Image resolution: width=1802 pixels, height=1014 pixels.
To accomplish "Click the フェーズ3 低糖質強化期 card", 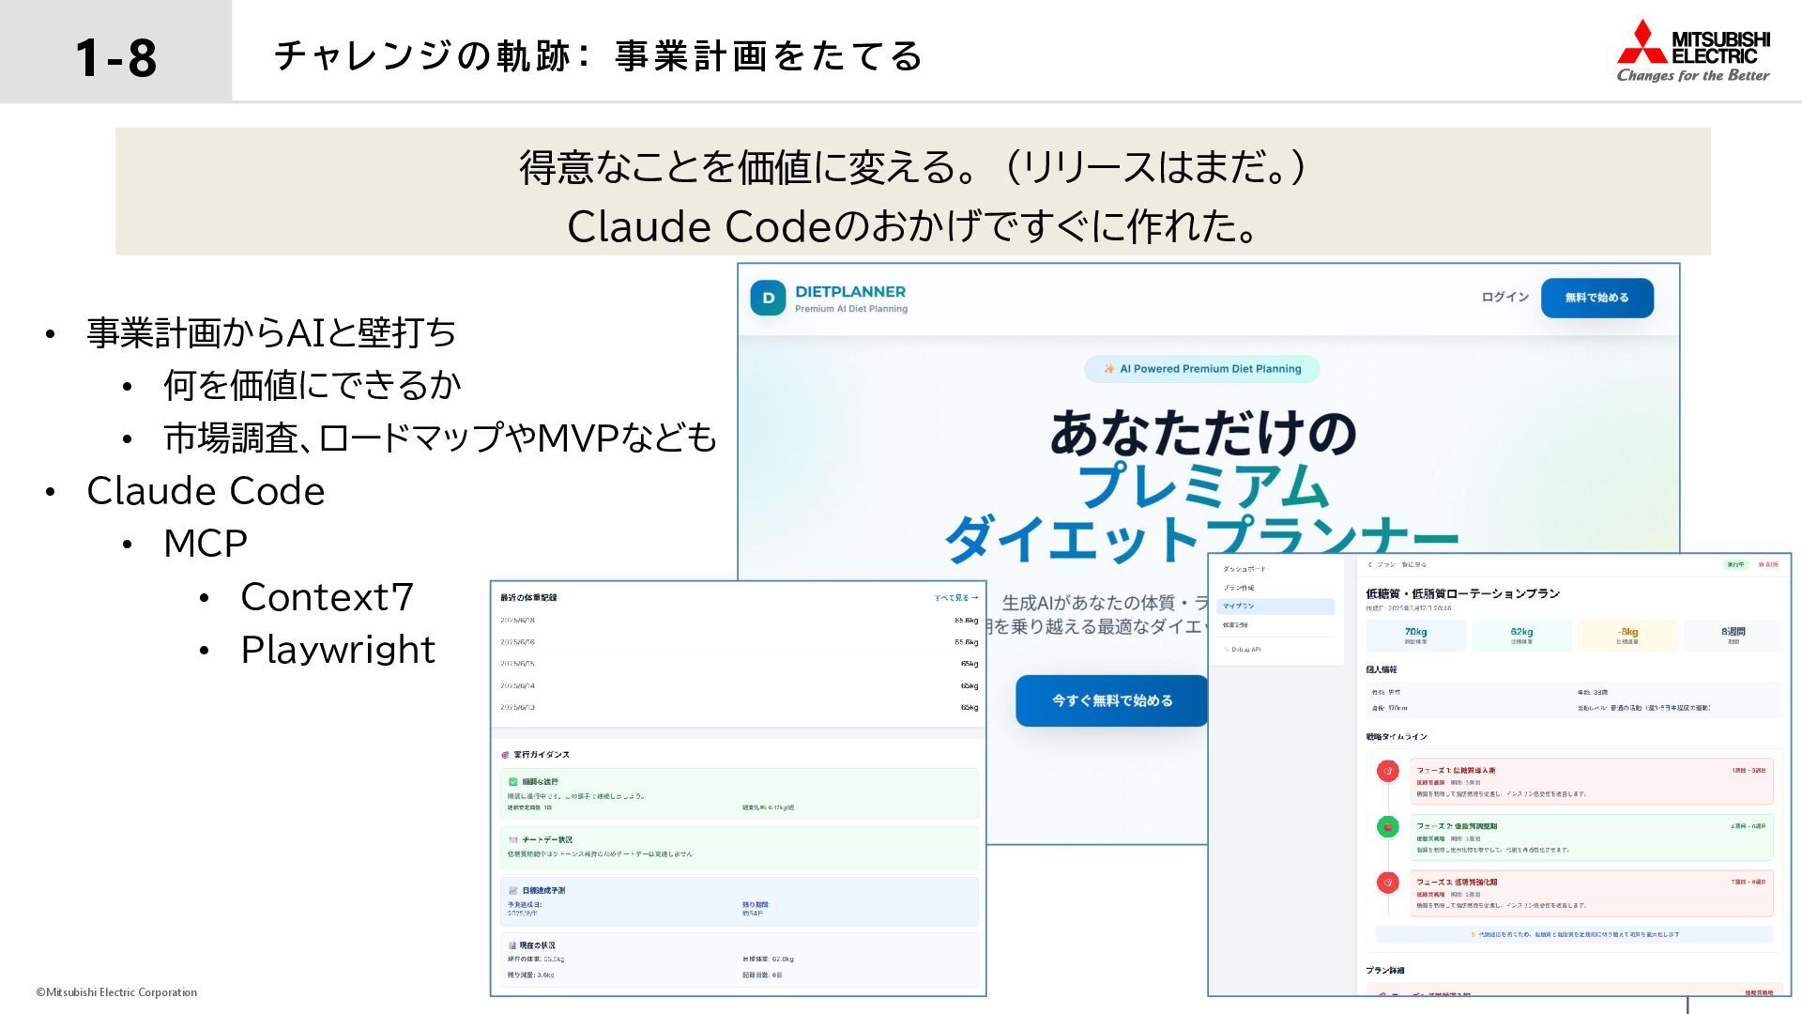I will coord(1591,894).
